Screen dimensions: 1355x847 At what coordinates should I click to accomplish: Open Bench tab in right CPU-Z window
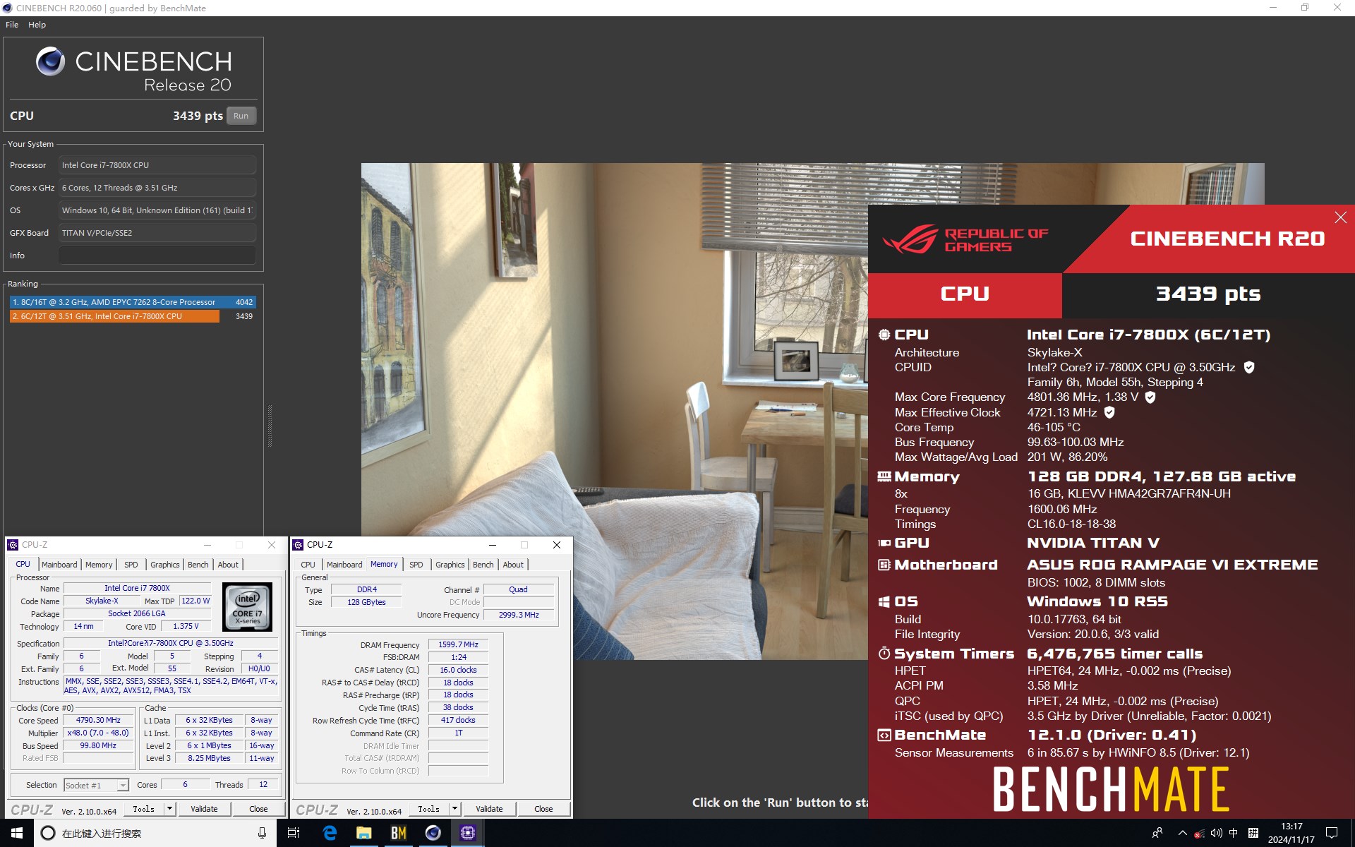pyautogui.click(x=483, y=565)
